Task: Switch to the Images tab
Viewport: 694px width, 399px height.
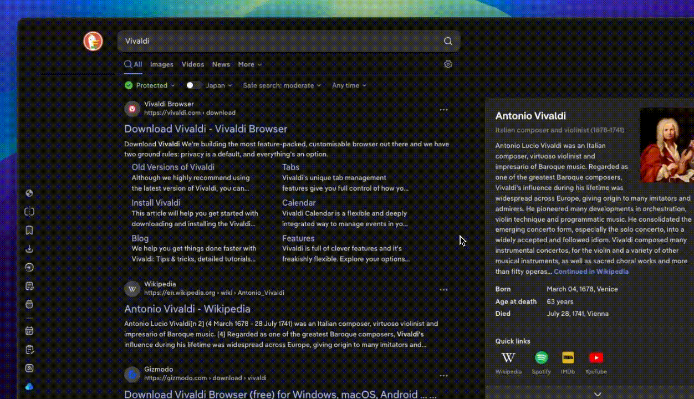Action: [x=162, y=64]
